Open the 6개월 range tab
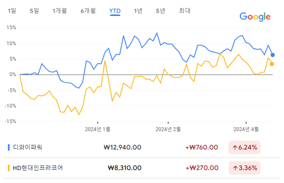The height and width of the screenshot is (183, 284). point(88,11)
